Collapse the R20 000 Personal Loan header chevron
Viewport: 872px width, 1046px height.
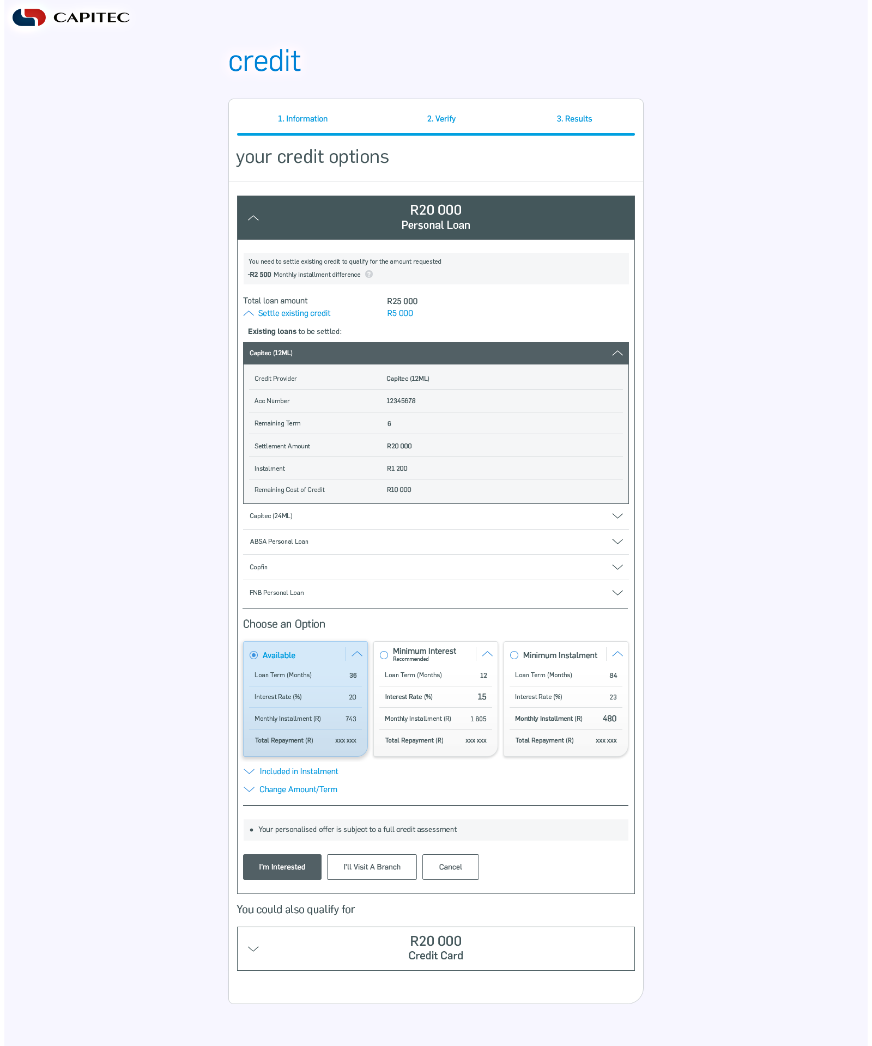(253, 218)
